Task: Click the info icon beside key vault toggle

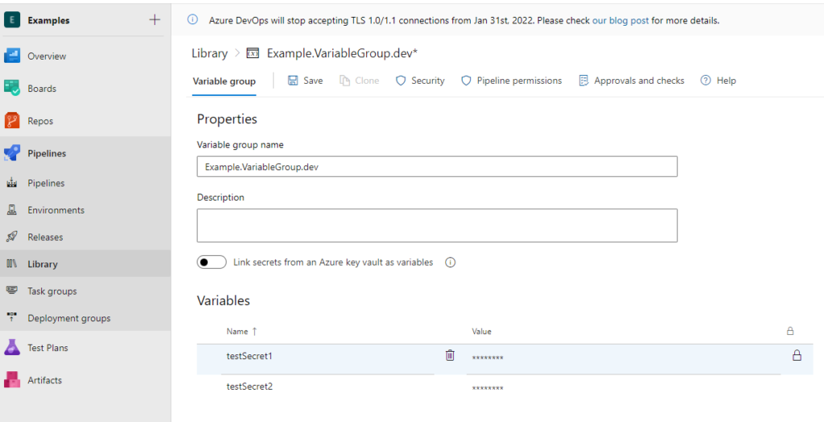Action: pos(451,262)
